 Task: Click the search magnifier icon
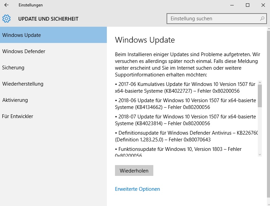tap(262, 19)
